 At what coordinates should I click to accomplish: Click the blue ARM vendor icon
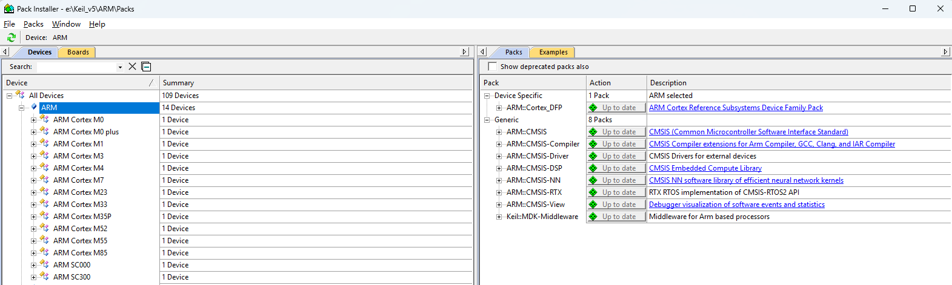click(x=34, y=107)
